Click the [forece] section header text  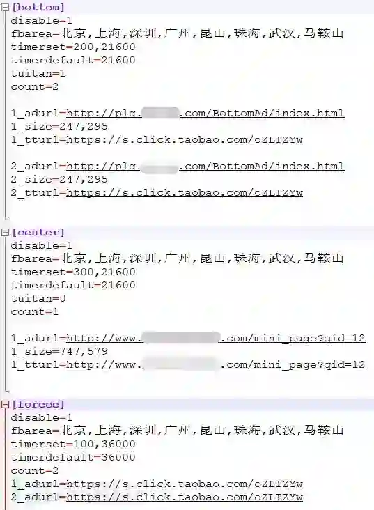[38, 404]
